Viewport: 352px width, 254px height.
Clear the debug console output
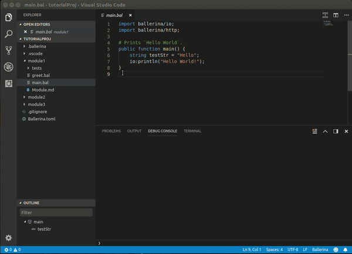click(x=314, y=131)
